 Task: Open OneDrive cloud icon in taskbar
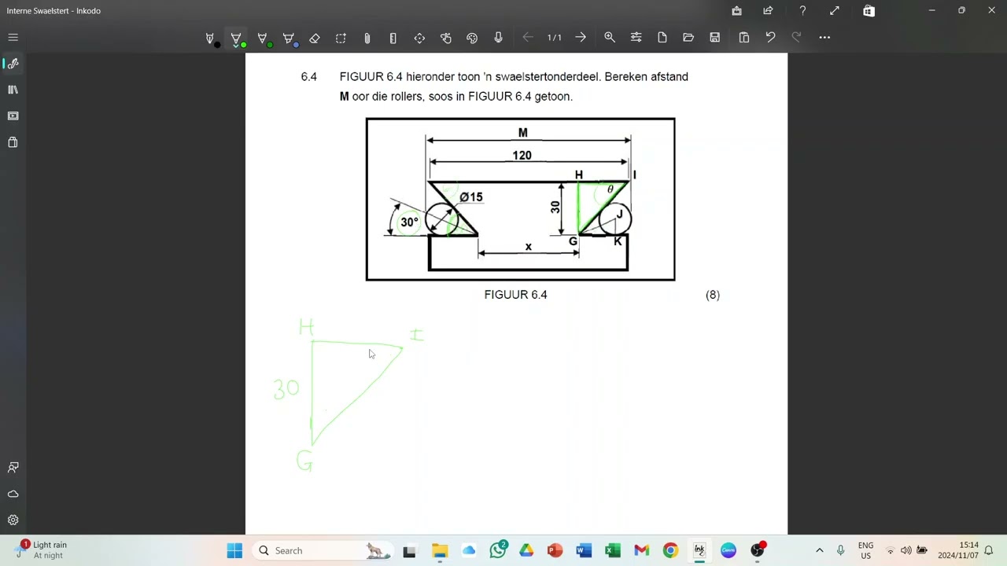click(469, 551)
